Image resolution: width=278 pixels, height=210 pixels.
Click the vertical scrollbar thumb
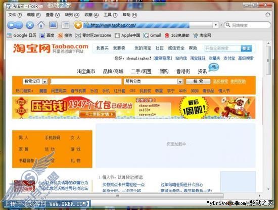pos(268,60)
